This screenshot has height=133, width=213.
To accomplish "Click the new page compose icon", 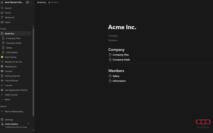I will [27, 2].
